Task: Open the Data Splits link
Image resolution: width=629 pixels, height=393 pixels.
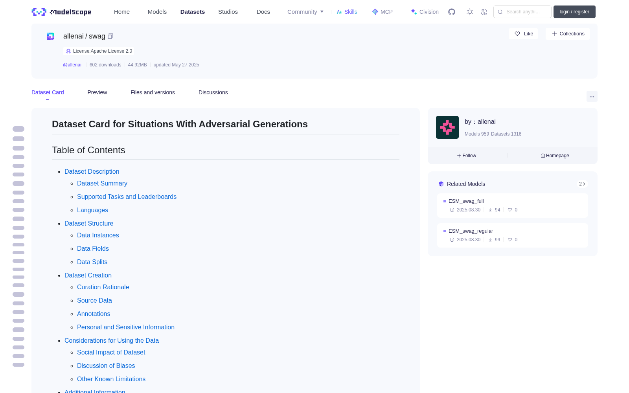Action: pyautogui.click(x=92, y=262)
